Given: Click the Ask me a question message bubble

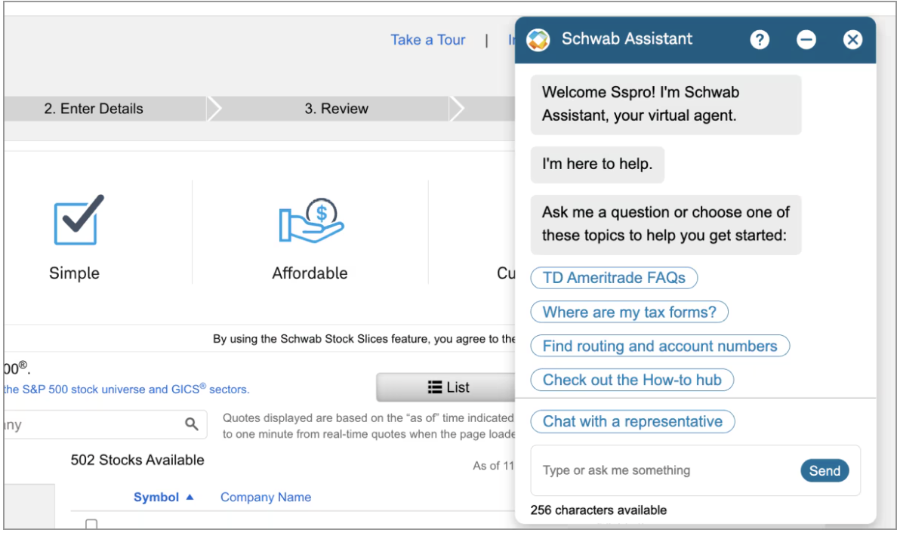Looking at the screenshot, I should [x=666, y=225].
